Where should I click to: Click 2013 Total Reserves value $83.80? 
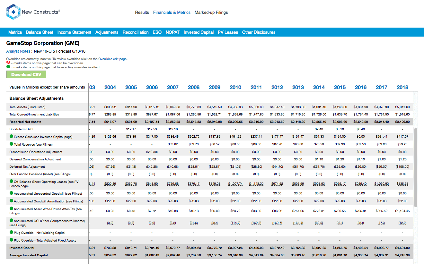tap(298, 144)
